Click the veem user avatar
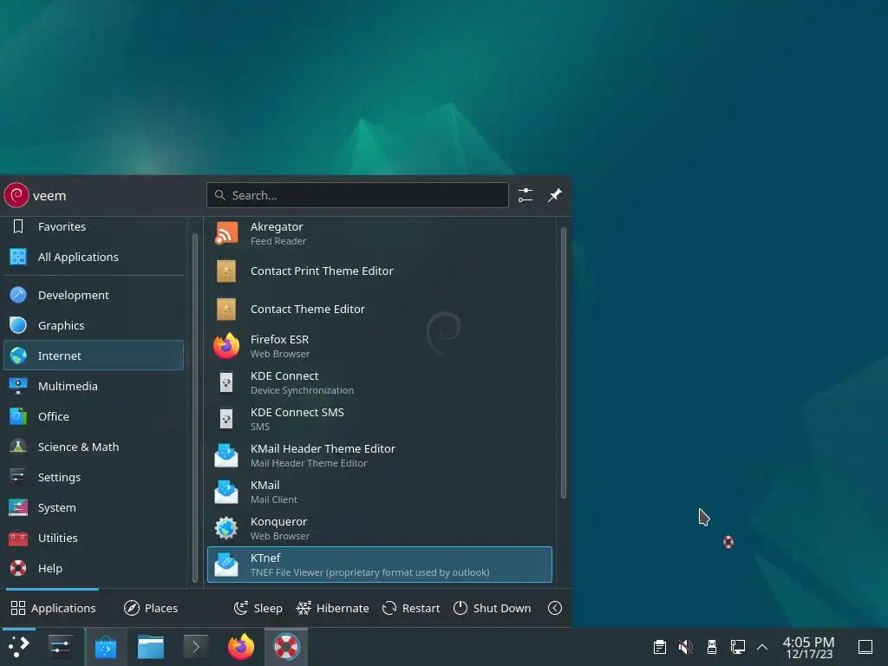This screenshot has height=666, width=888. pyautogui.click(x=16, y=195)
